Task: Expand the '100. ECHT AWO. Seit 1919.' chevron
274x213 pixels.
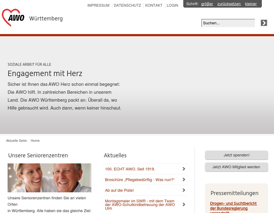Action: click(x=184, y=169)
